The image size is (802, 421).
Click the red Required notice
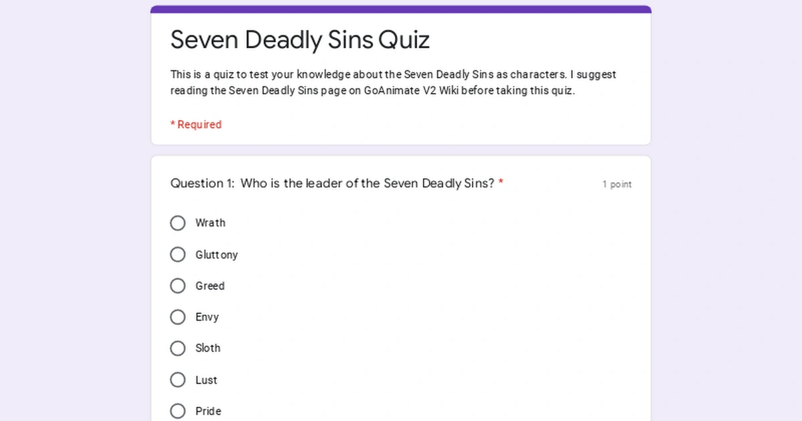click(196, 124)
